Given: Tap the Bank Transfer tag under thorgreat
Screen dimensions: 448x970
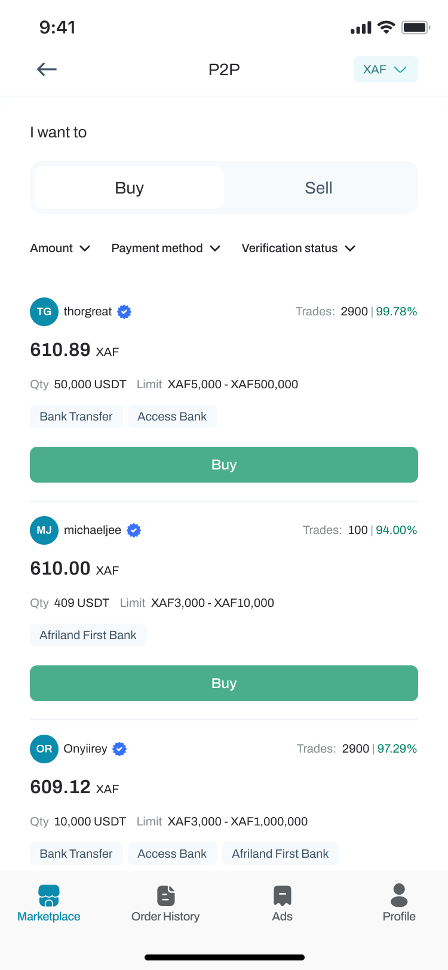Looking at the screenshot, I should tap(76, 416).
